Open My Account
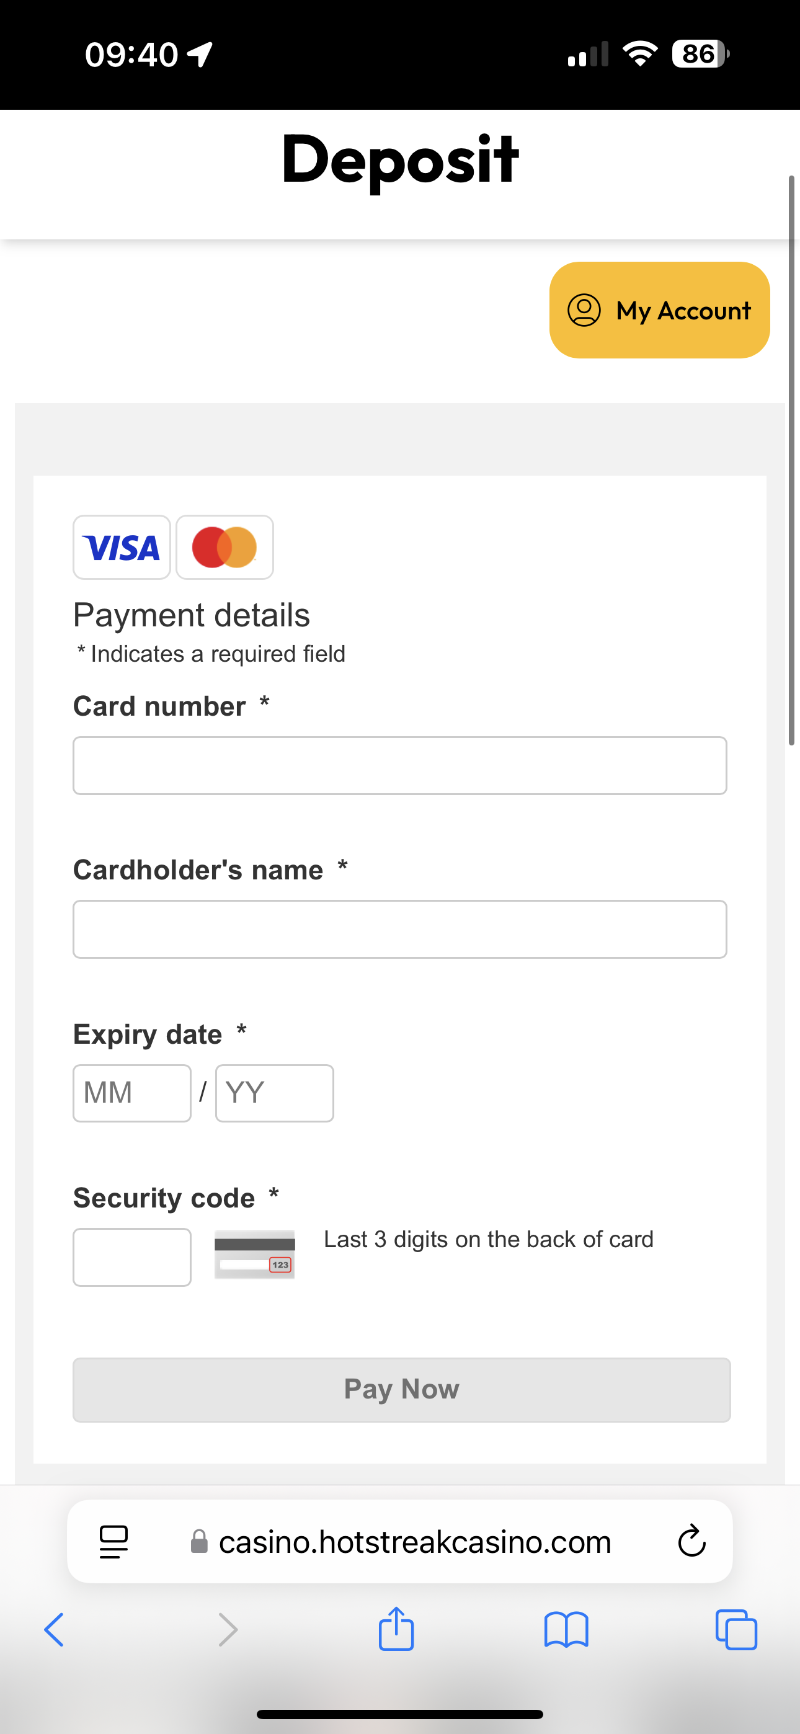 click(682, 310)
